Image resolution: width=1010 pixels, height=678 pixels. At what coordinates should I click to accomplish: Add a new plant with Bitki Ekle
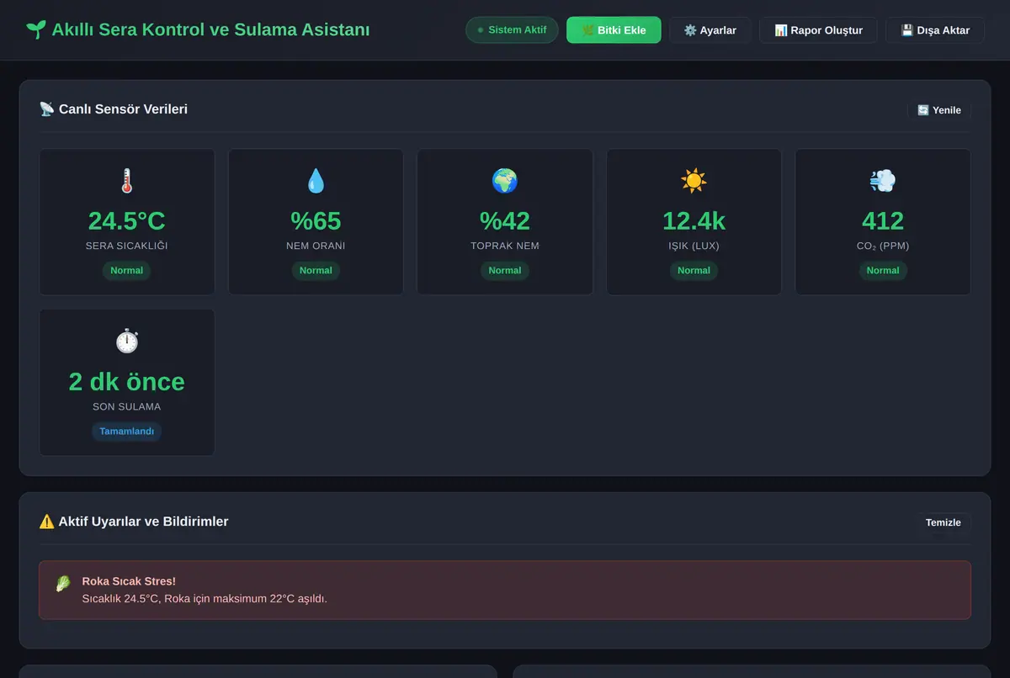(x=614, y=30)
